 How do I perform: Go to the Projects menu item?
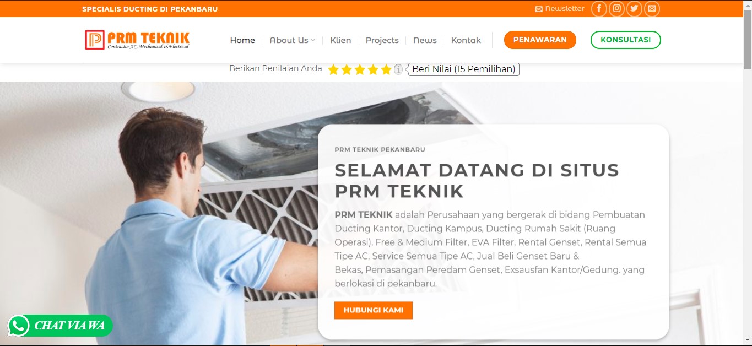point(382,40)
